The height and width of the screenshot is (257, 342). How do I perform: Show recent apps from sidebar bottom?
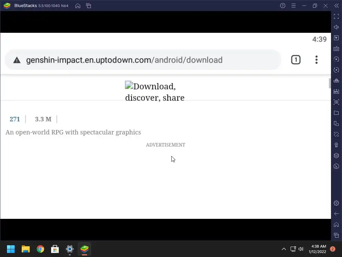coord(336,235)
